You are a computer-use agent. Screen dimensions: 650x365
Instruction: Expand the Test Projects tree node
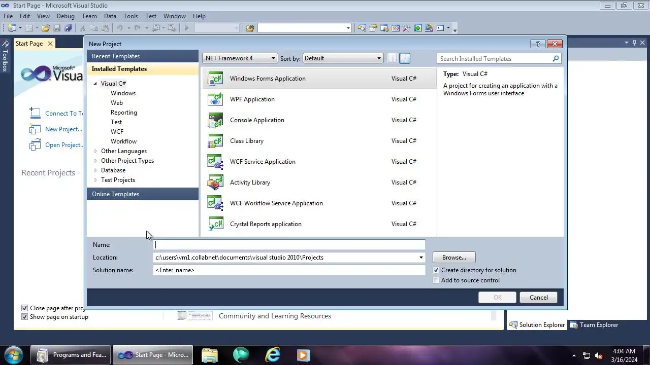(x=95, y=180)
